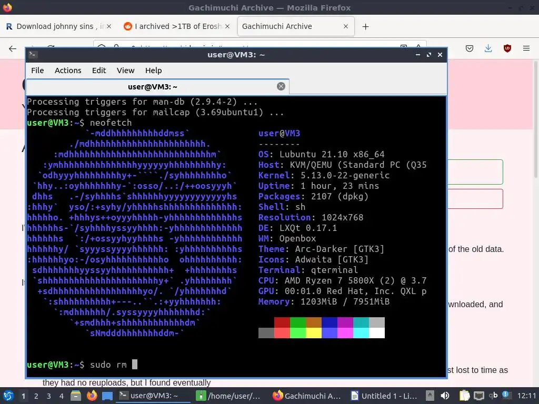
Task: Open Firefox Pocket save icon
Action: click(x=469, y=48)
